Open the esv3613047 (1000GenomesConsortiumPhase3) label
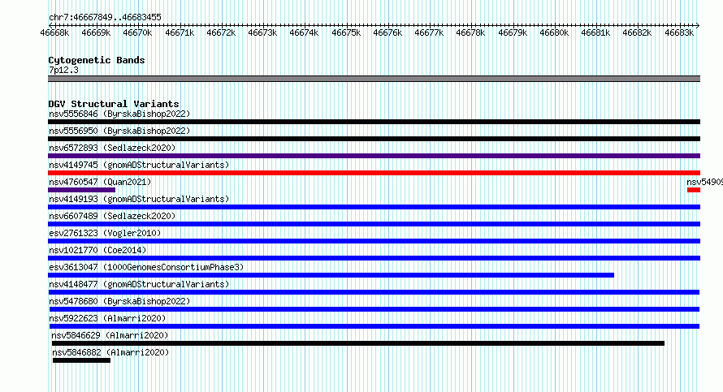Screen dimensions: 723x392 pos(146,267)
